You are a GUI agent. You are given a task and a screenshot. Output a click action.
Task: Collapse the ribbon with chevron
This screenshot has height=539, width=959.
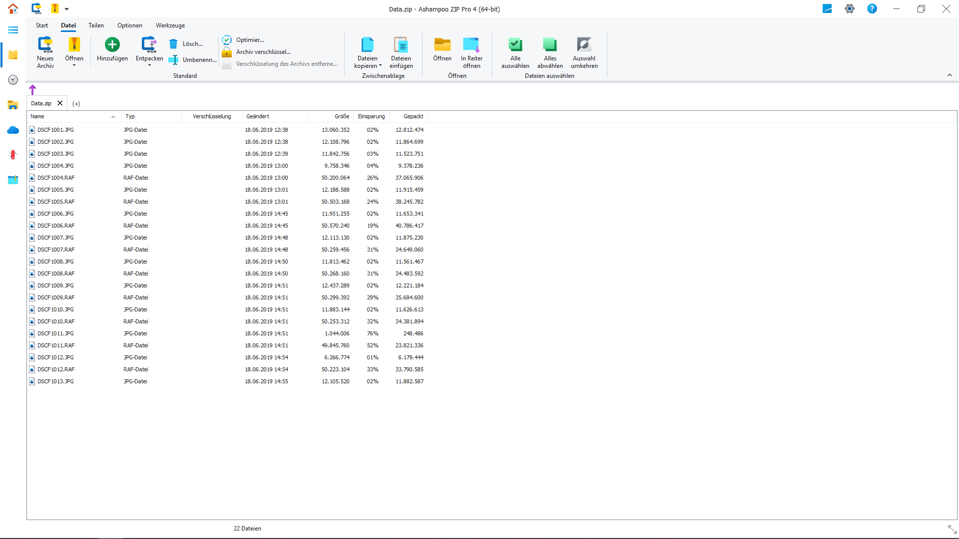(950, 75)
